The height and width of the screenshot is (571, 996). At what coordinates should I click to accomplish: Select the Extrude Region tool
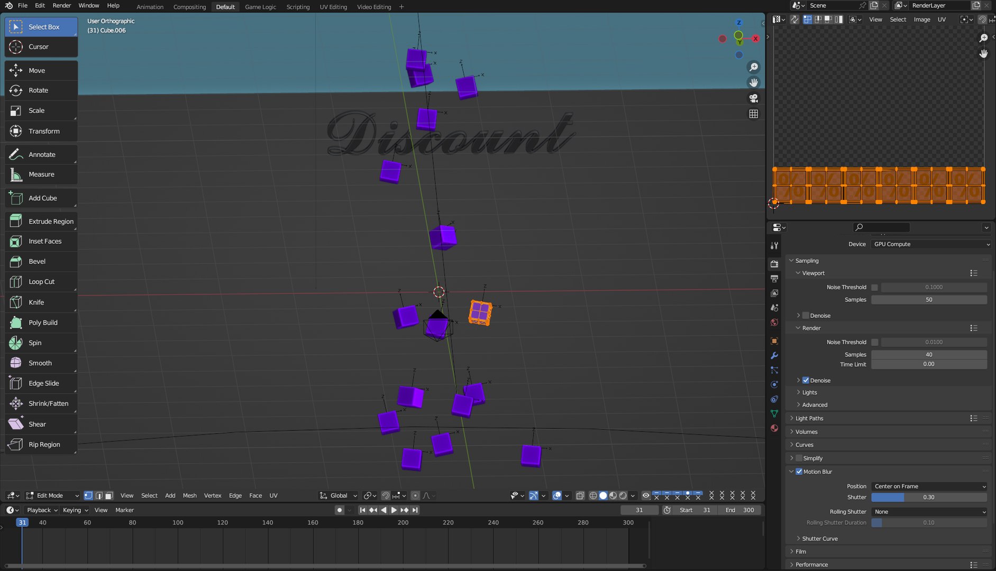41,222
